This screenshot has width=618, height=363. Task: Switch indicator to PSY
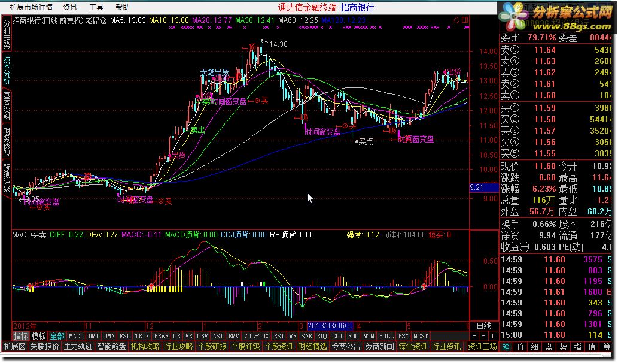tap(403, 336)
